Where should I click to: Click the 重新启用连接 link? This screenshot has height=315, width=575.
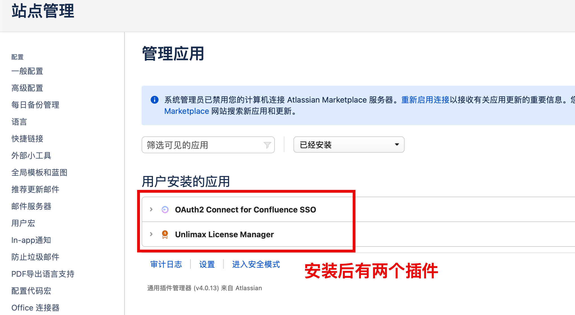[x=425, y=100]
